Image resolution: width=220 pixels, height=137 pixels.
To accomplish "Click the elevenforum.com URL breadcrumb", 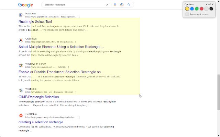I will [45, 67].
